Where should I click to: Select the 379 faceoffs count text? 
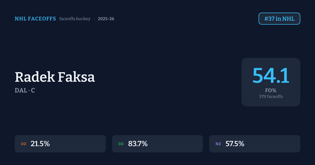(271, 96)
